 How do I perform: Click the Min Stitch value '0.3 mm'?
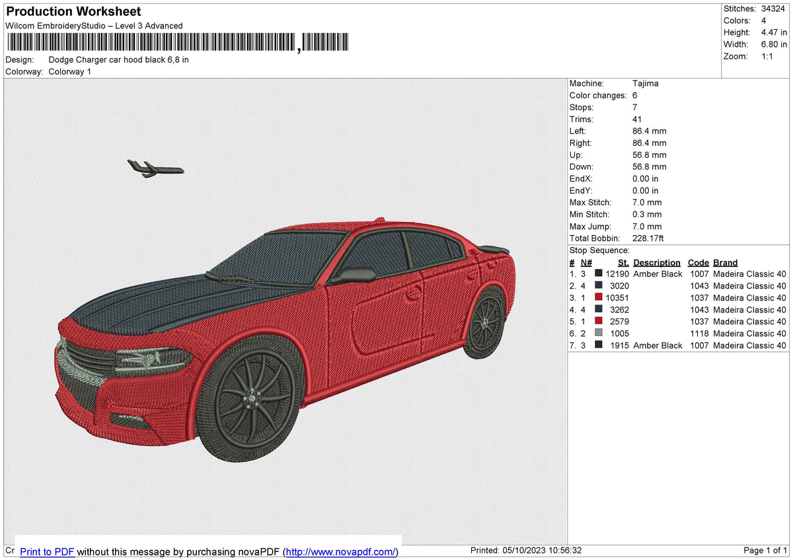click(x=647, y=214)
